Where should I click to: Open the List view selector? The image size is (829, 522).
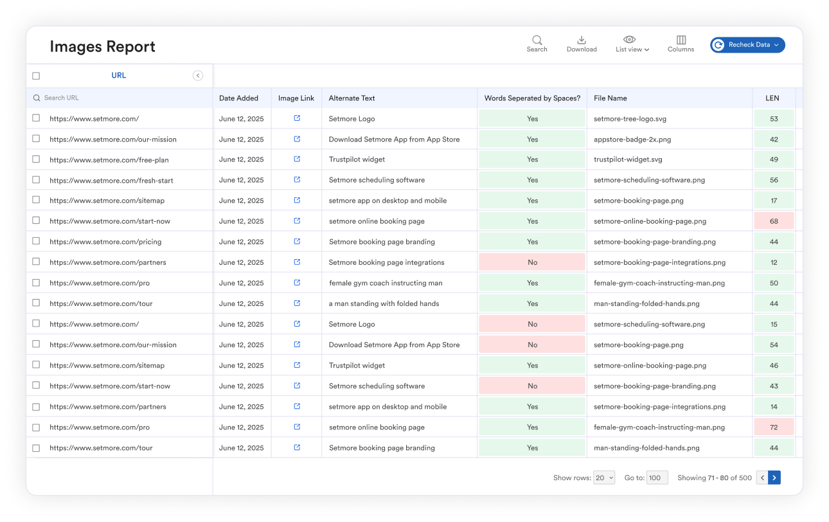pos(631,49)
